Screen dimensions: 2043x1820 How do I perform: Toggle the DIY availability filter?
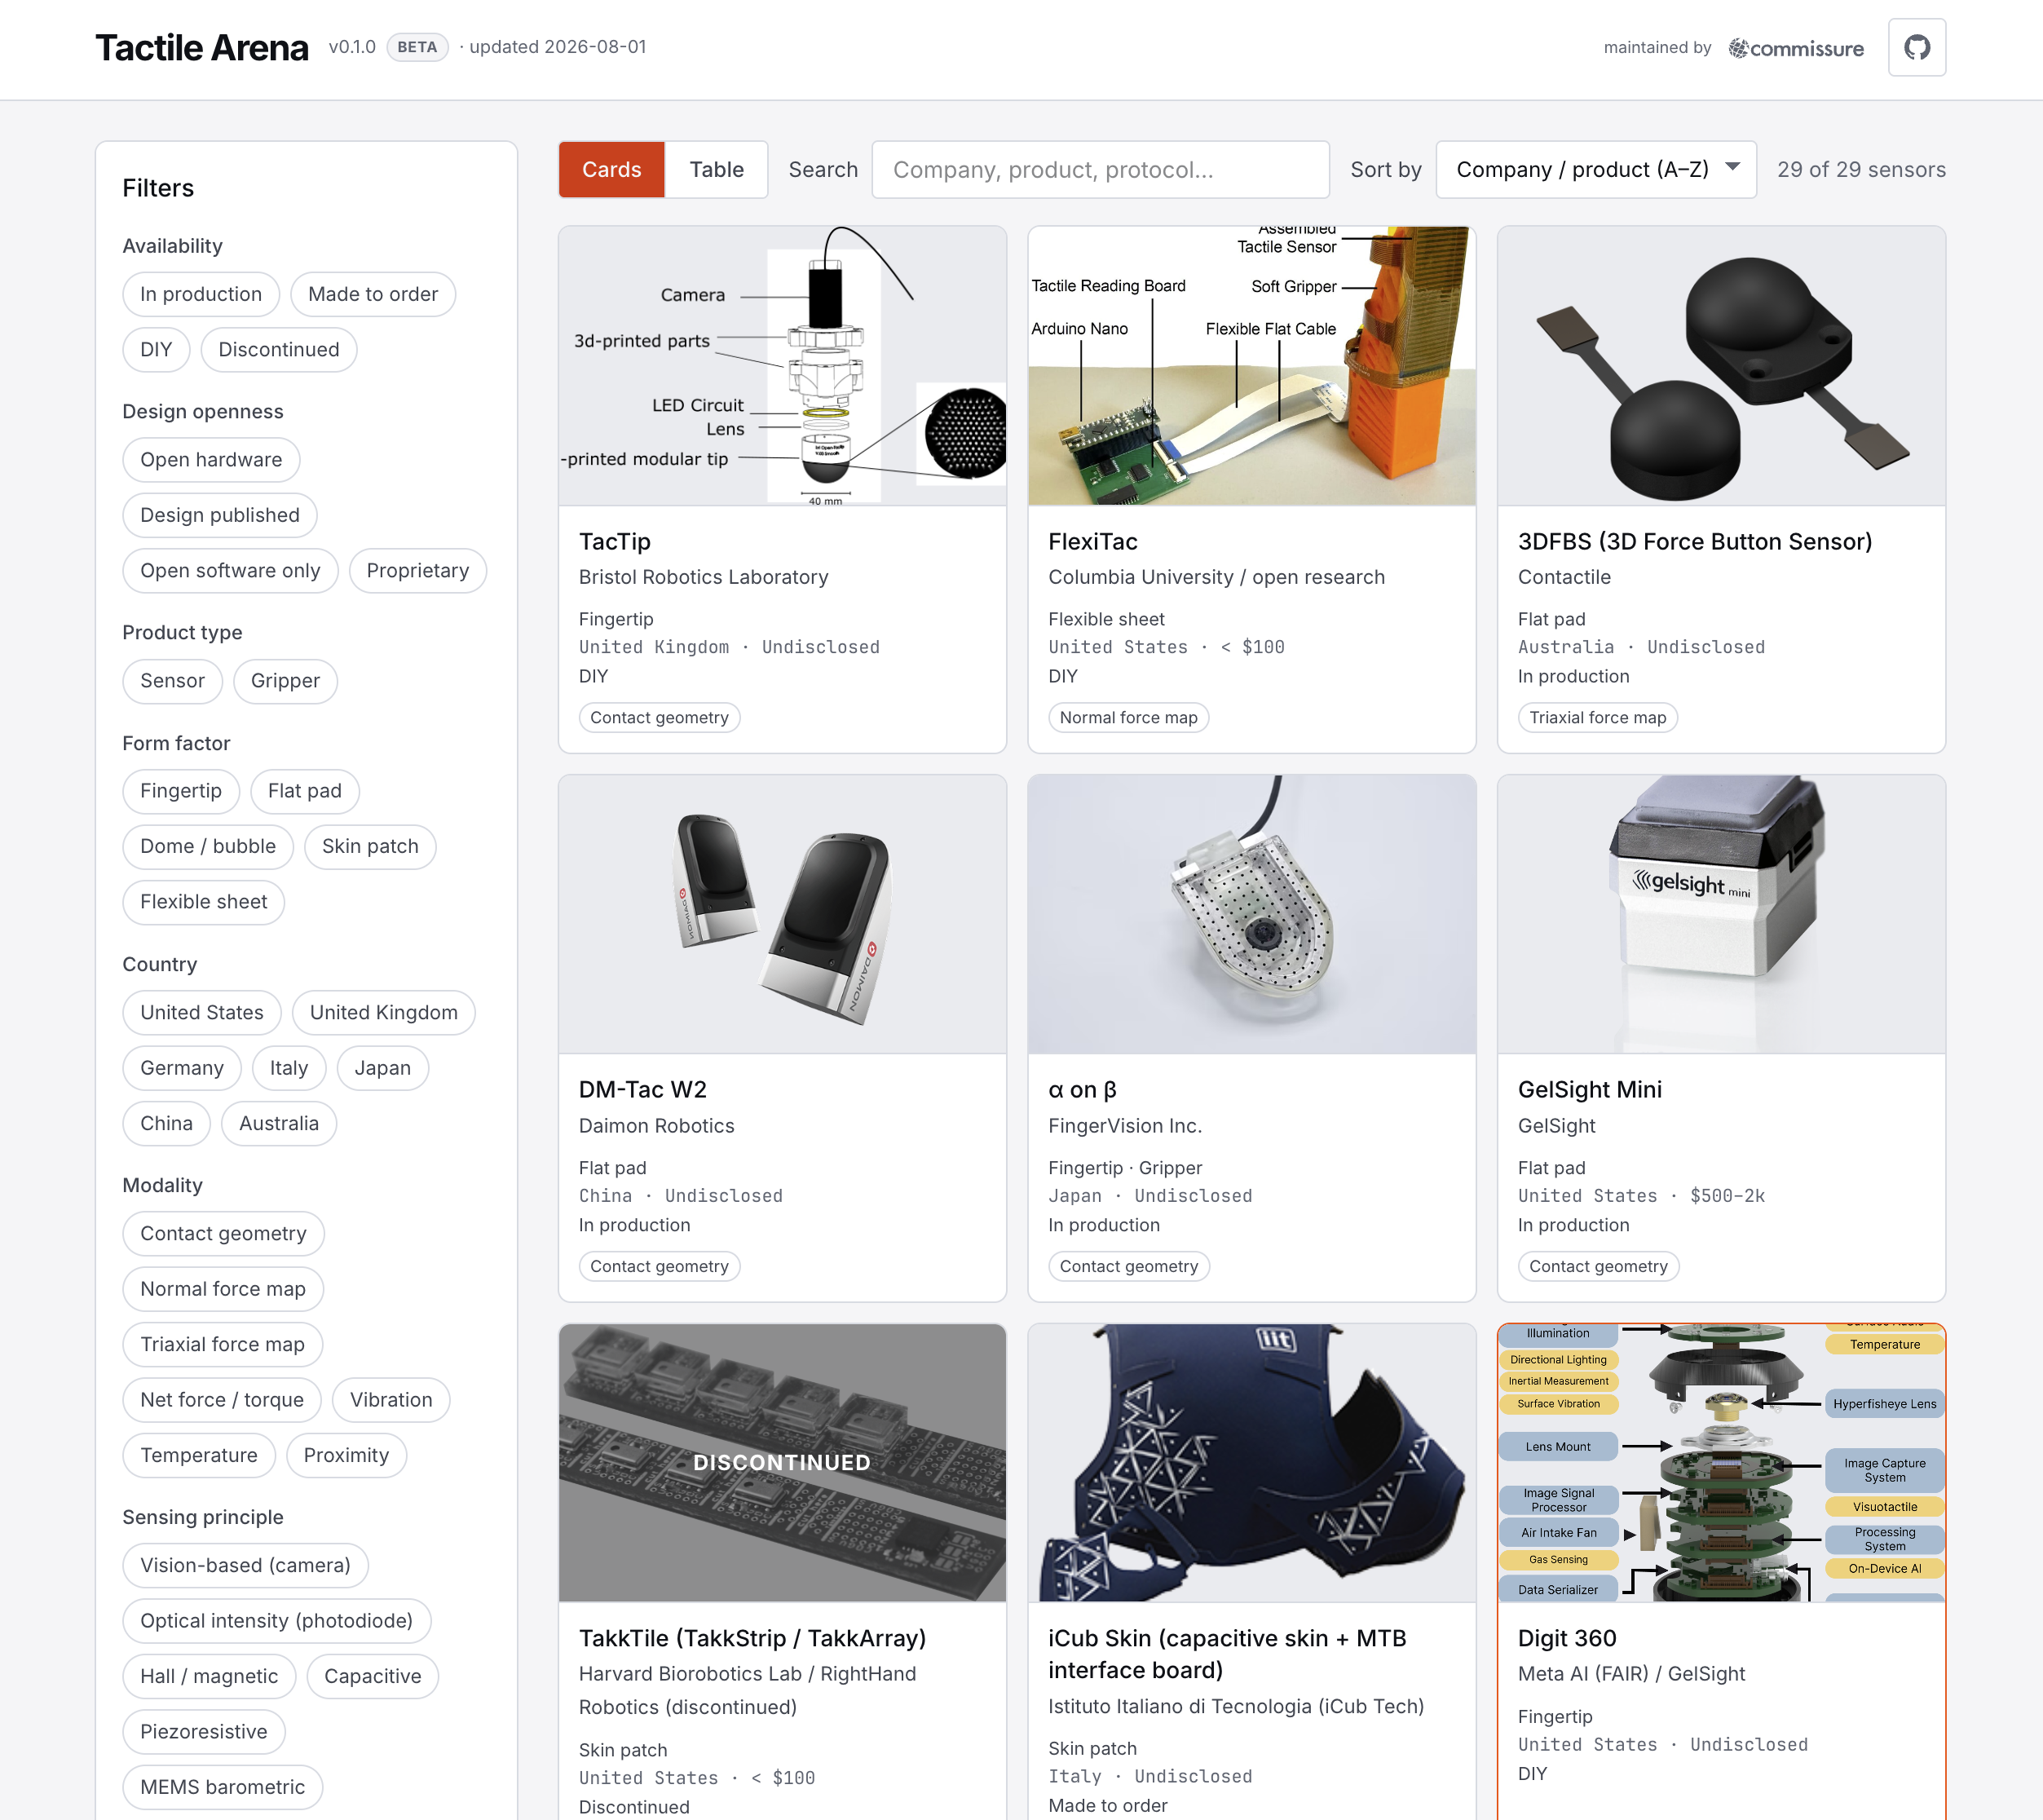[x=156, y=350]
